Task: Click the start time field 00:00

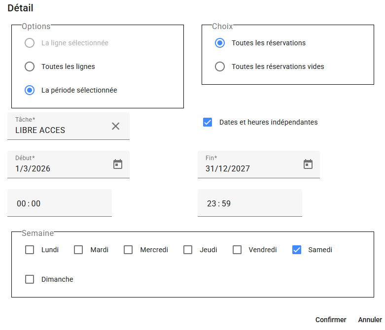Action: [59, 203]
